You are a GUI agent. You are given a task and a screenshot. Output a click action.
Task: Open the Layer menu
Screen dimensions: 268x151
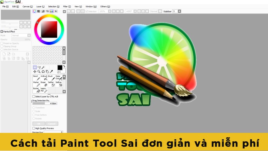click(x=40, y=6)
